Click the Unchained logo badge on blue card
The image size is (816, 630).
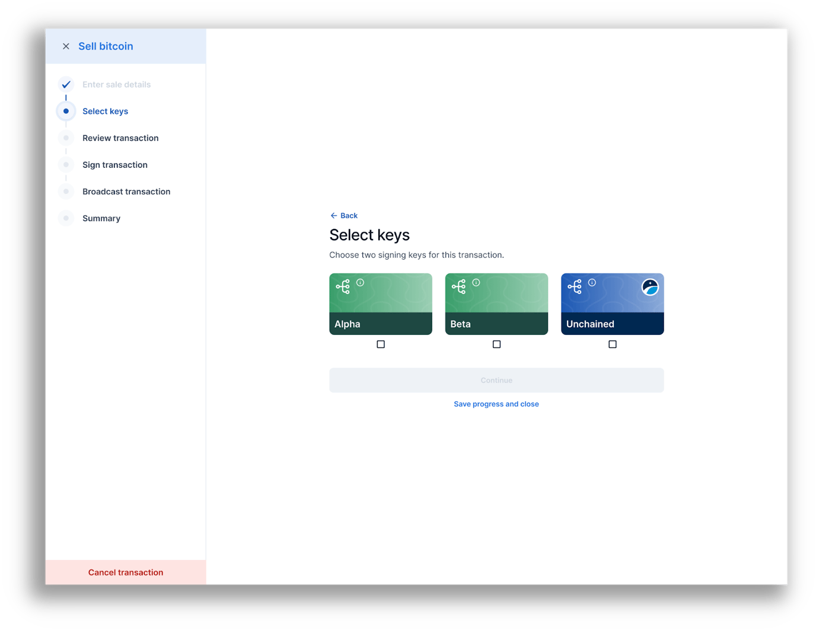tap(650, 287)
